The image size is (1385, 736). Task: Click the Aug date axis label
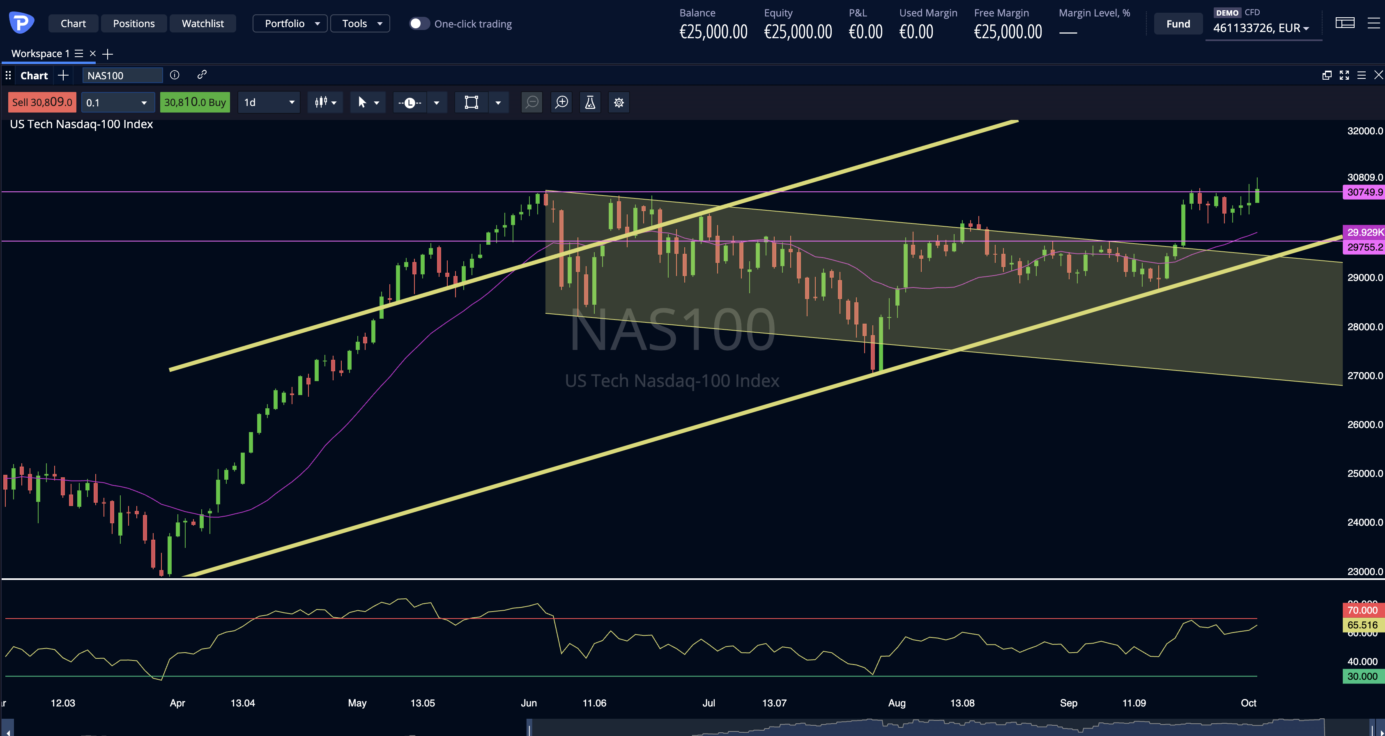point(897,703)
